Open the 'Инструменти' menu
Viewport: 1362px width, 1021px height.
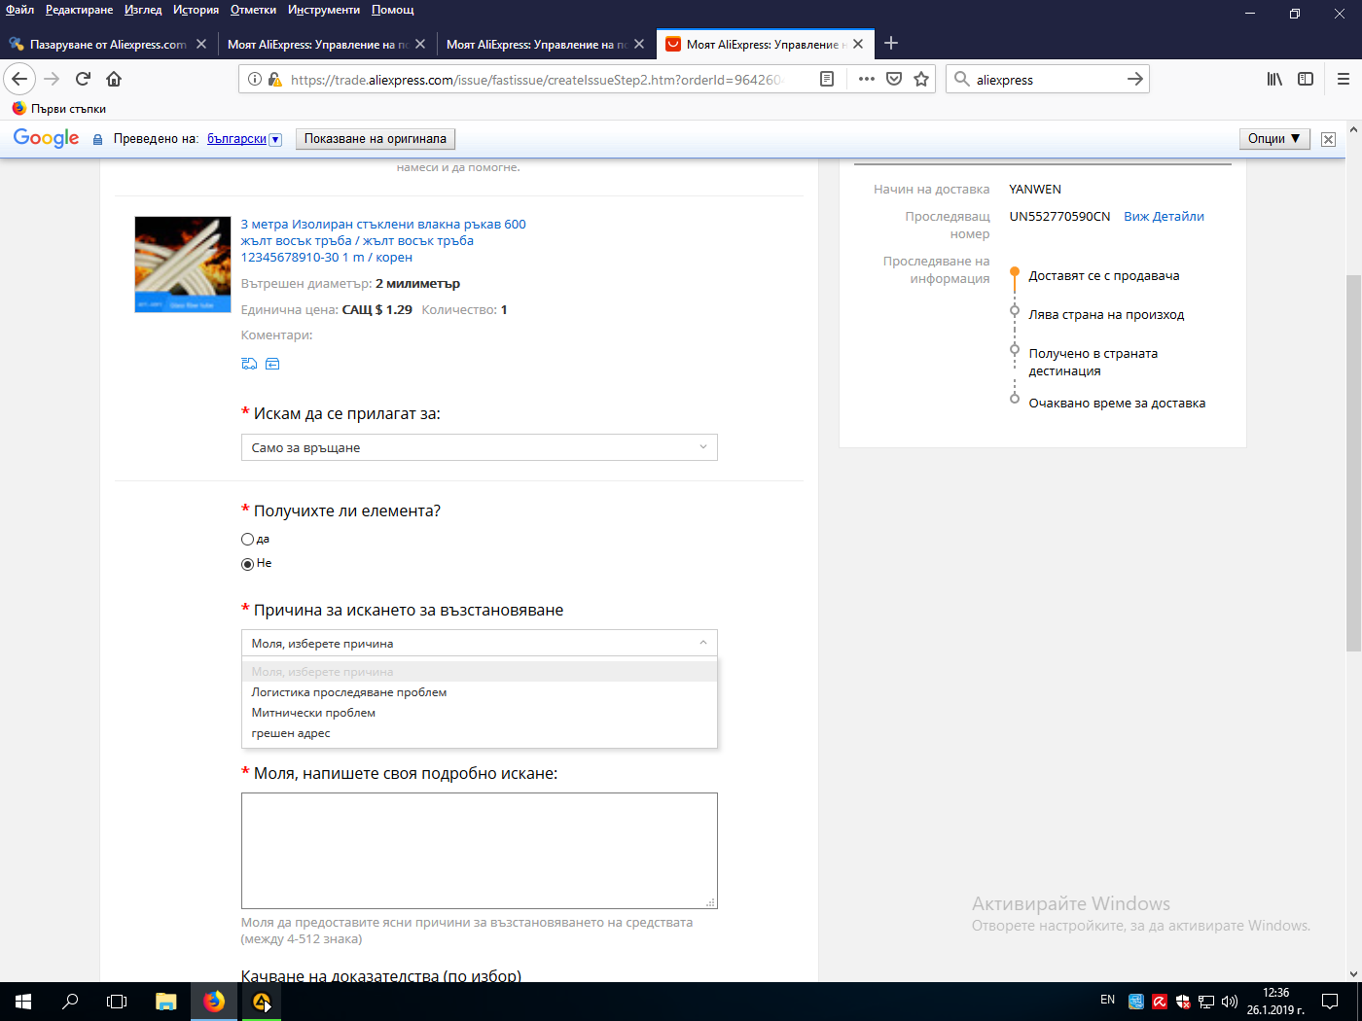pyautogui.click(x=323, y=10)
